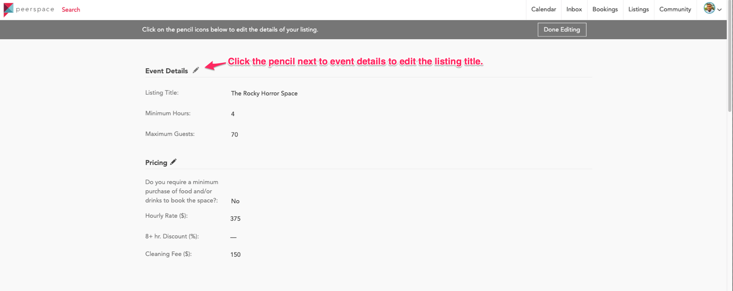Expand the account dropdown chevron

(x=720, y=10)
